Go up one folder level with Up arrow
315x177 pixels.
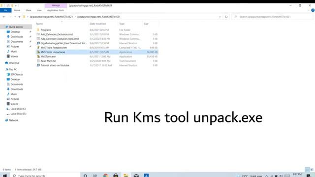[19, 17]
